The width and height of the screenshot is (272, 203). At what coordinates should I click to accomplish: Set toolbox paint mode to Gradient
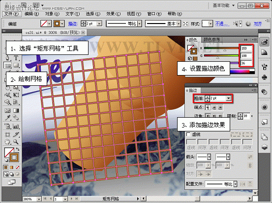[11, 167]
